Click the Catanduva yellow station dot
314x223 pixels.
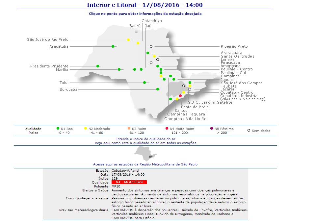(x=138, y=43)
